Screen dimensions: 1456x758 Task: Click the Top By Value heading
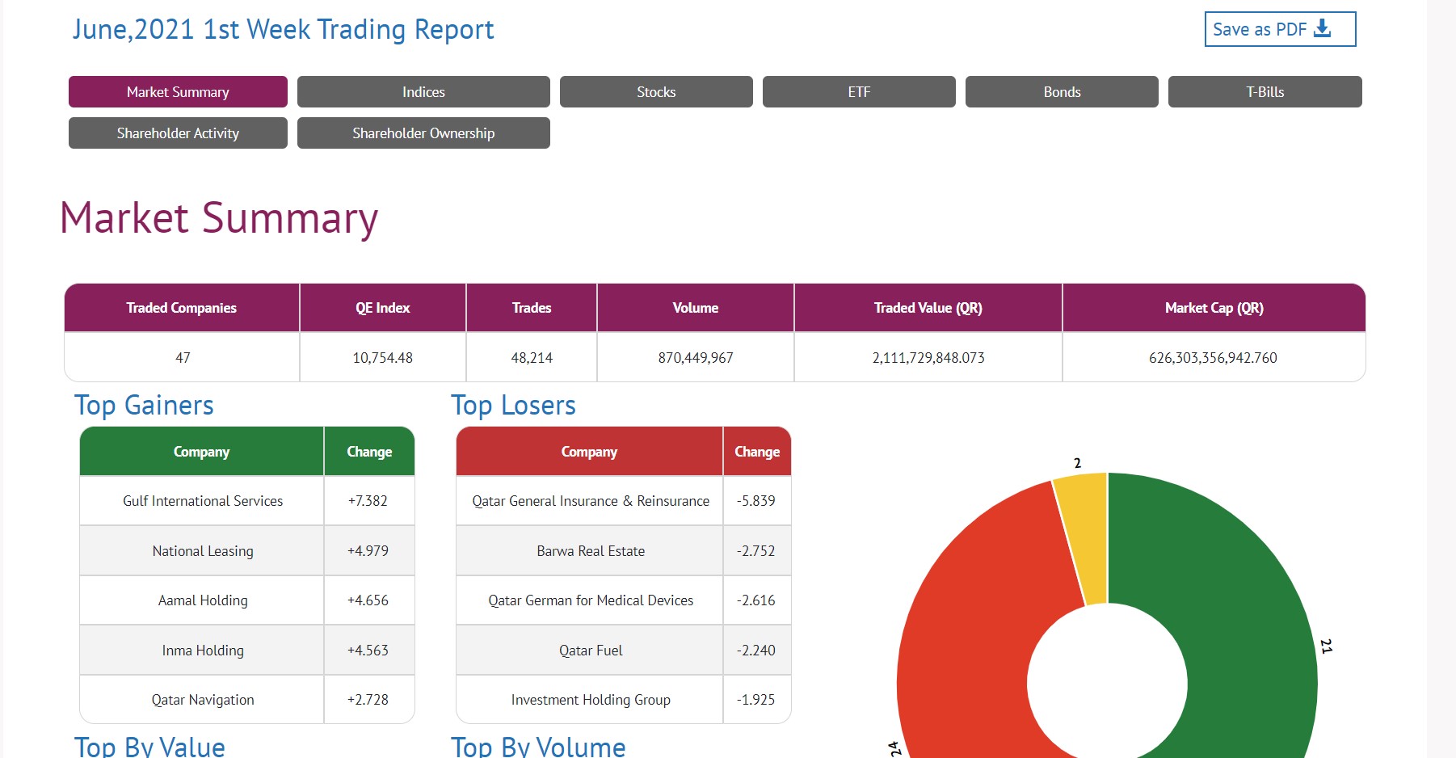point(149,747)
